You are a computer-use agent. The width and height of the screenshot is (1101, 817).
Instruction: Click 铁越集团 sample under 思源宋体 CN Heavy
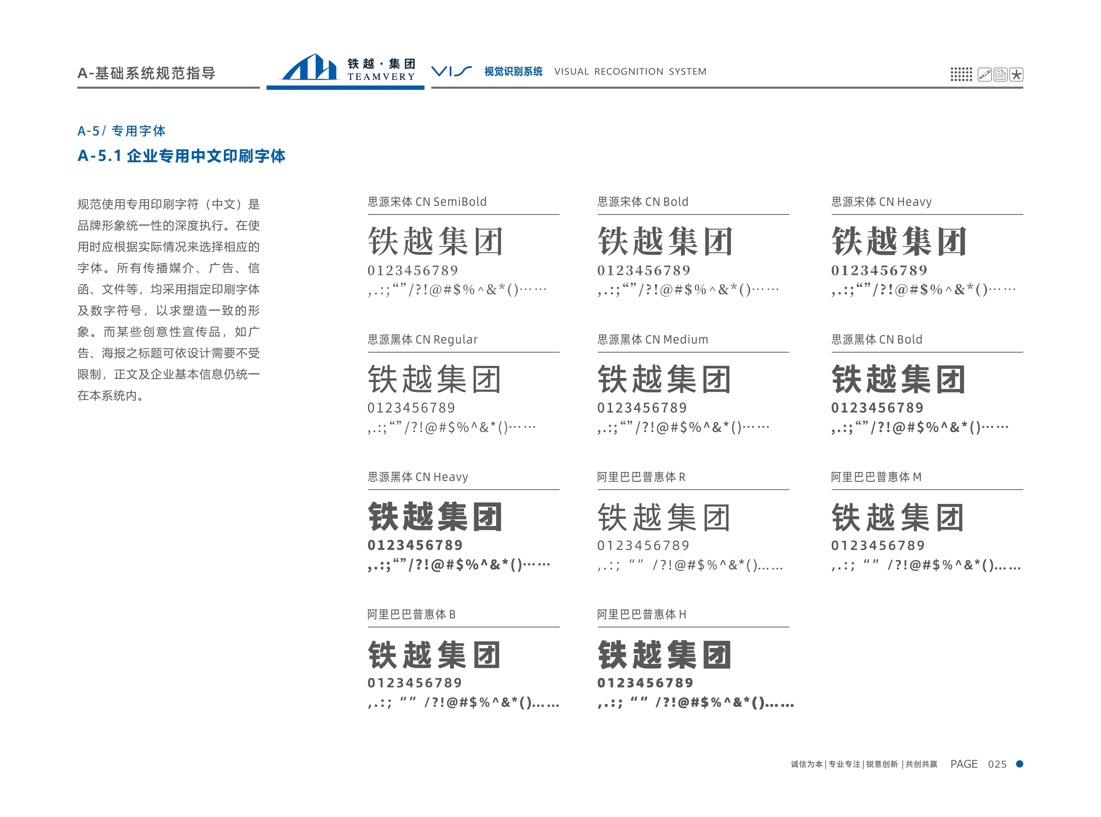[899, 242]
